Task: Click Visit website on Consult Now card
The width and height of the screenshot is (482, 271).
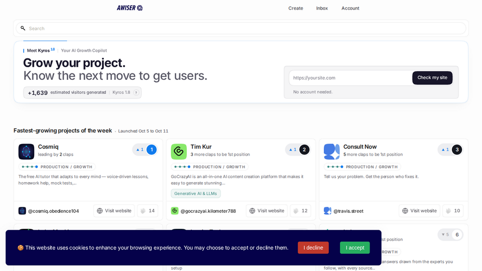Action: click(419, 211)
